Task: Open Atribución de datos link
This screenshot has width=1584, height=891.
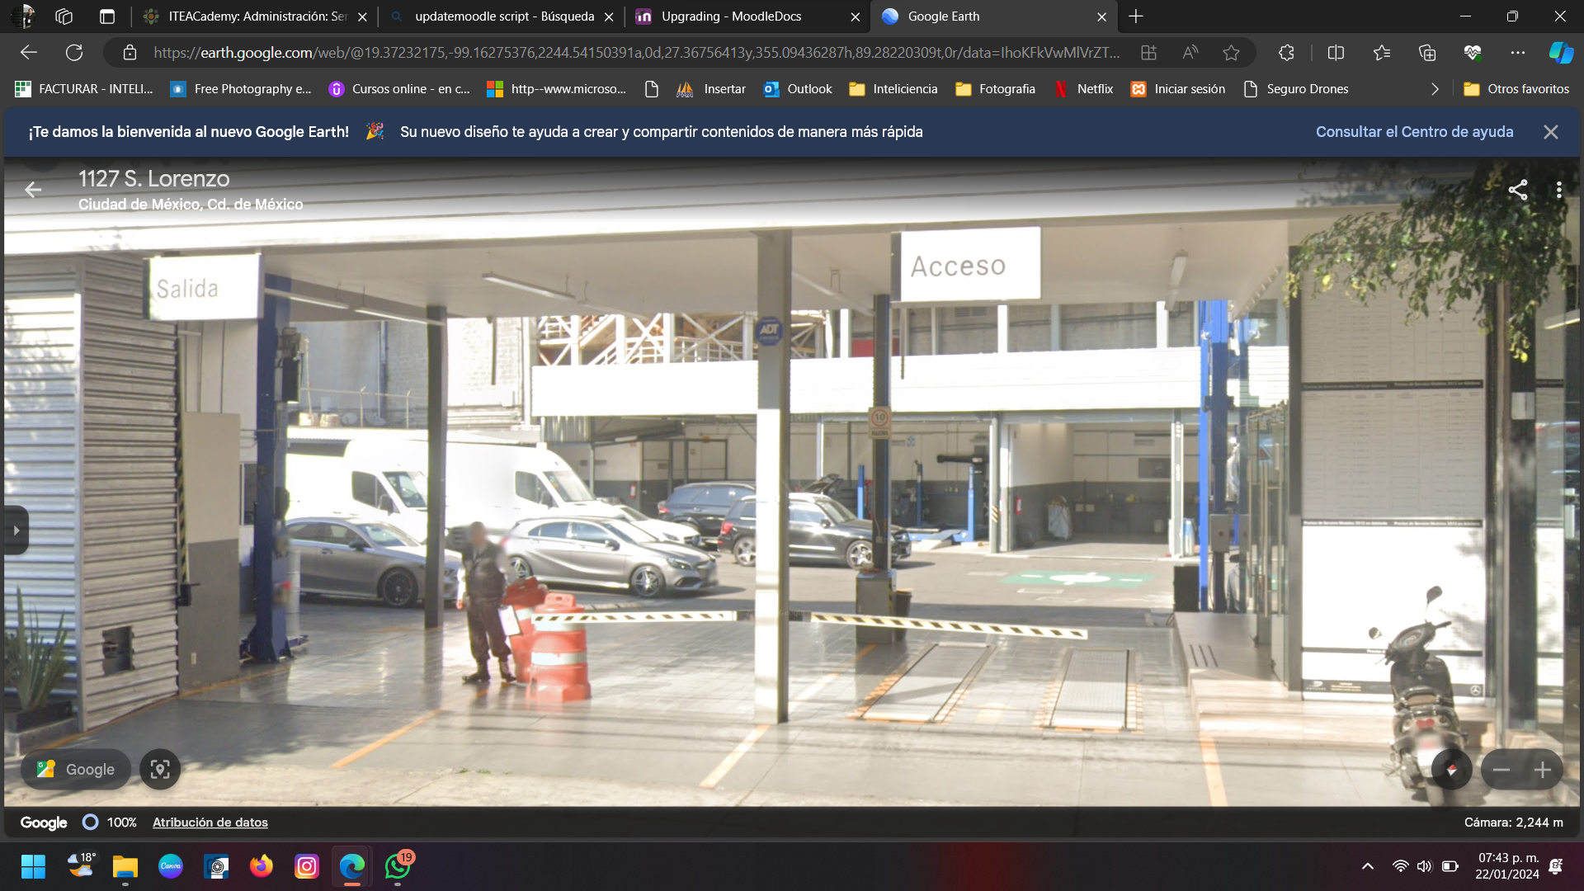Action: point(210,823)
